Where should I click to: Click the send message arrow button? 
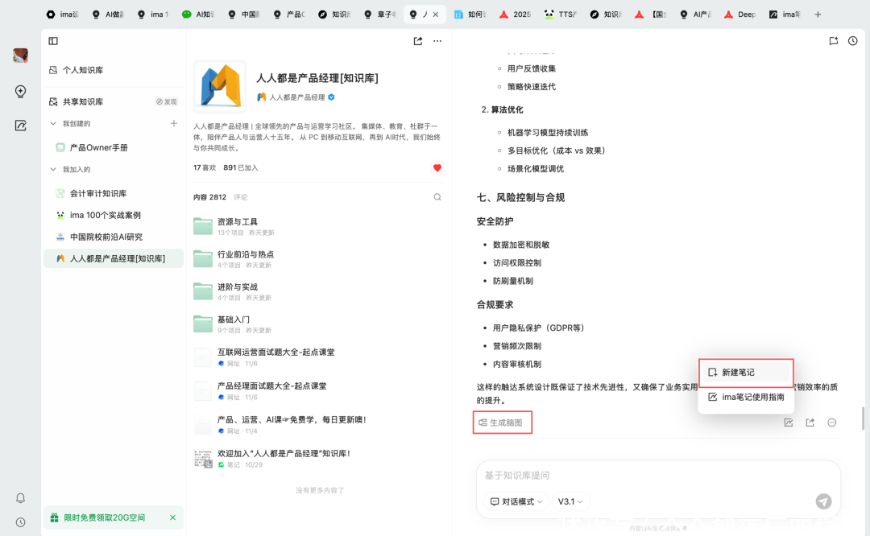tap(823, 501)
